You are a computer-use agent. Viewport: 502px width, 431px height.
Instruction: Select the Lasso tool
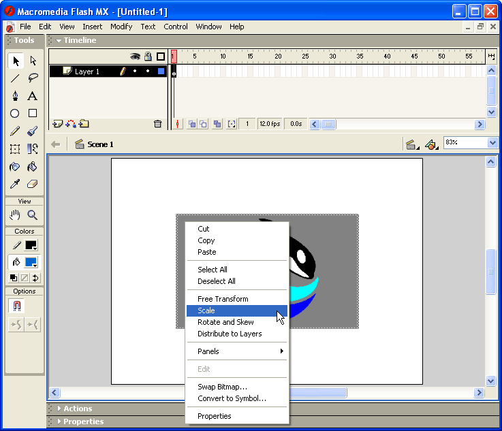point(32,78)
